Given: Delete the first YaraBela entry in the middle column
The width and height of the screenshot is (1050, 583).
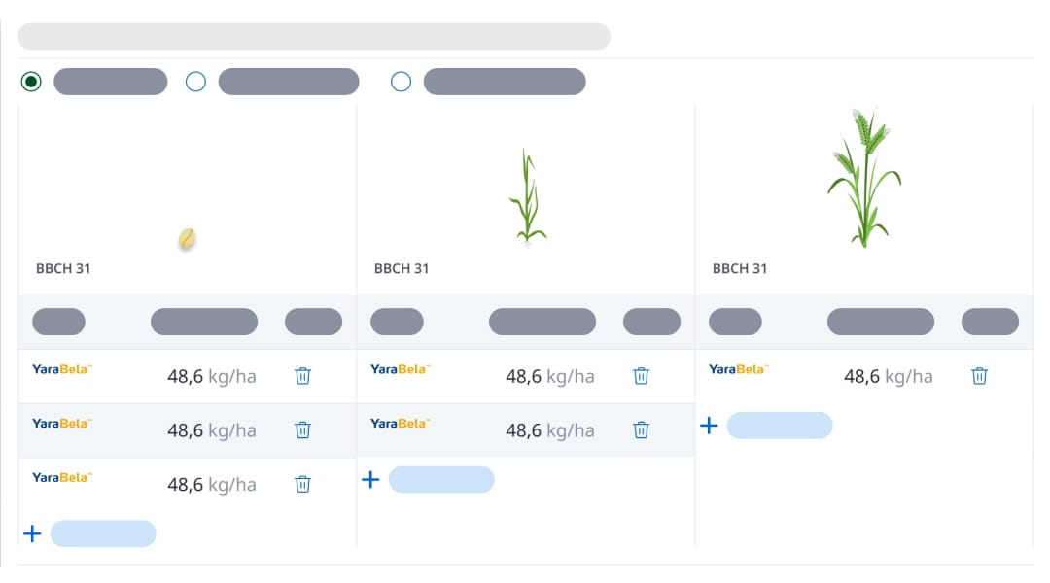Looking at the screenshot, I should (641, 375).
